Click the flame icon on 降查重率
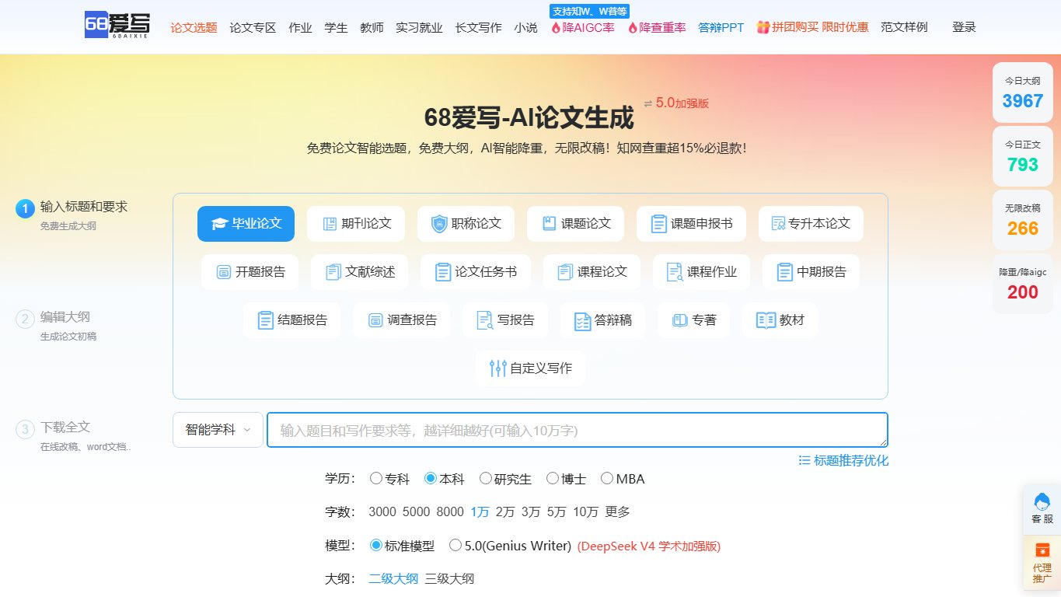 (x=633, y=27)
